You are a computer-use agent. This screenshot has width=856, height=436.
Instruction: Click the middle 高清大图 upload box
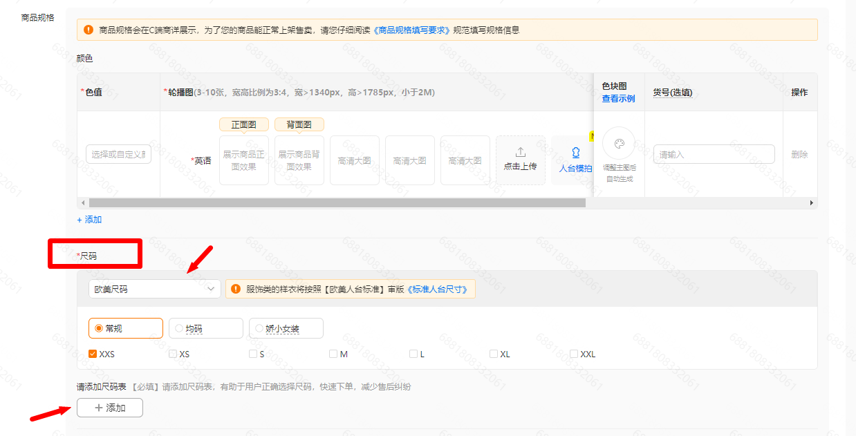[x=409, y=160]
